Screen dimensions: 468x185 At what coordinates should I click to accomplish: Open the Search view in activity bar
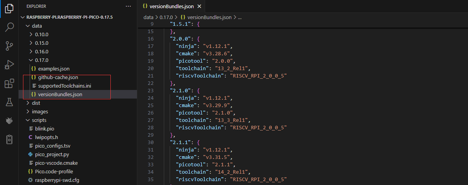point(9,27)
